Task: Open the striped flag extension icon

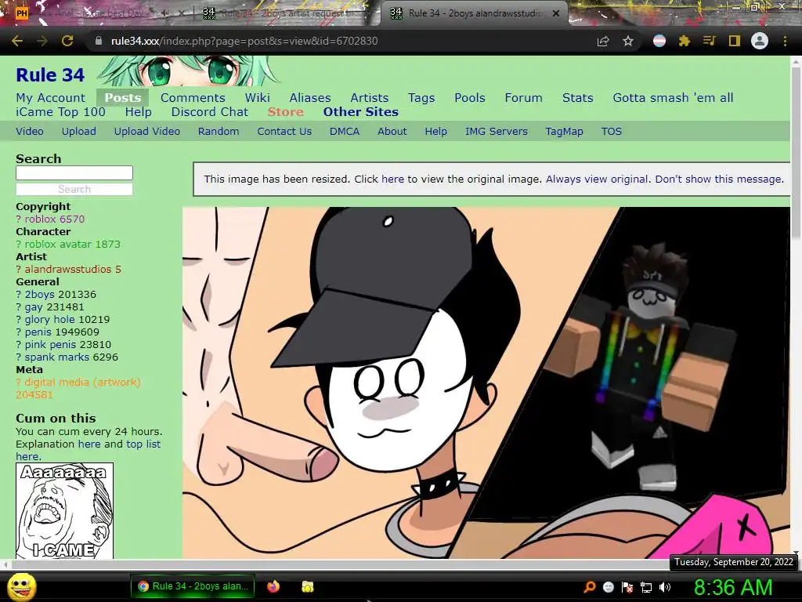Action: 659,41
